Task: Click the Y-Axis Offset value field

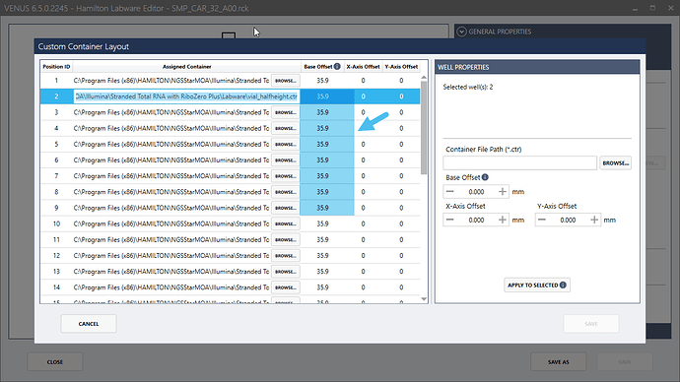Action: pos(568,220)
